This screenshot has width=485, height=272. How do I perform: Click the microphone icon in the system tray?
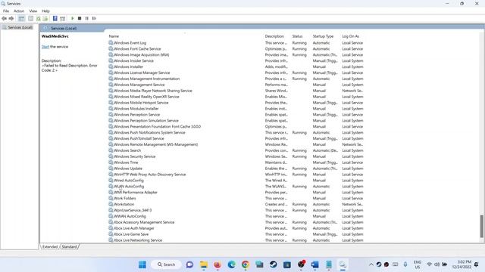coord(405,264)
